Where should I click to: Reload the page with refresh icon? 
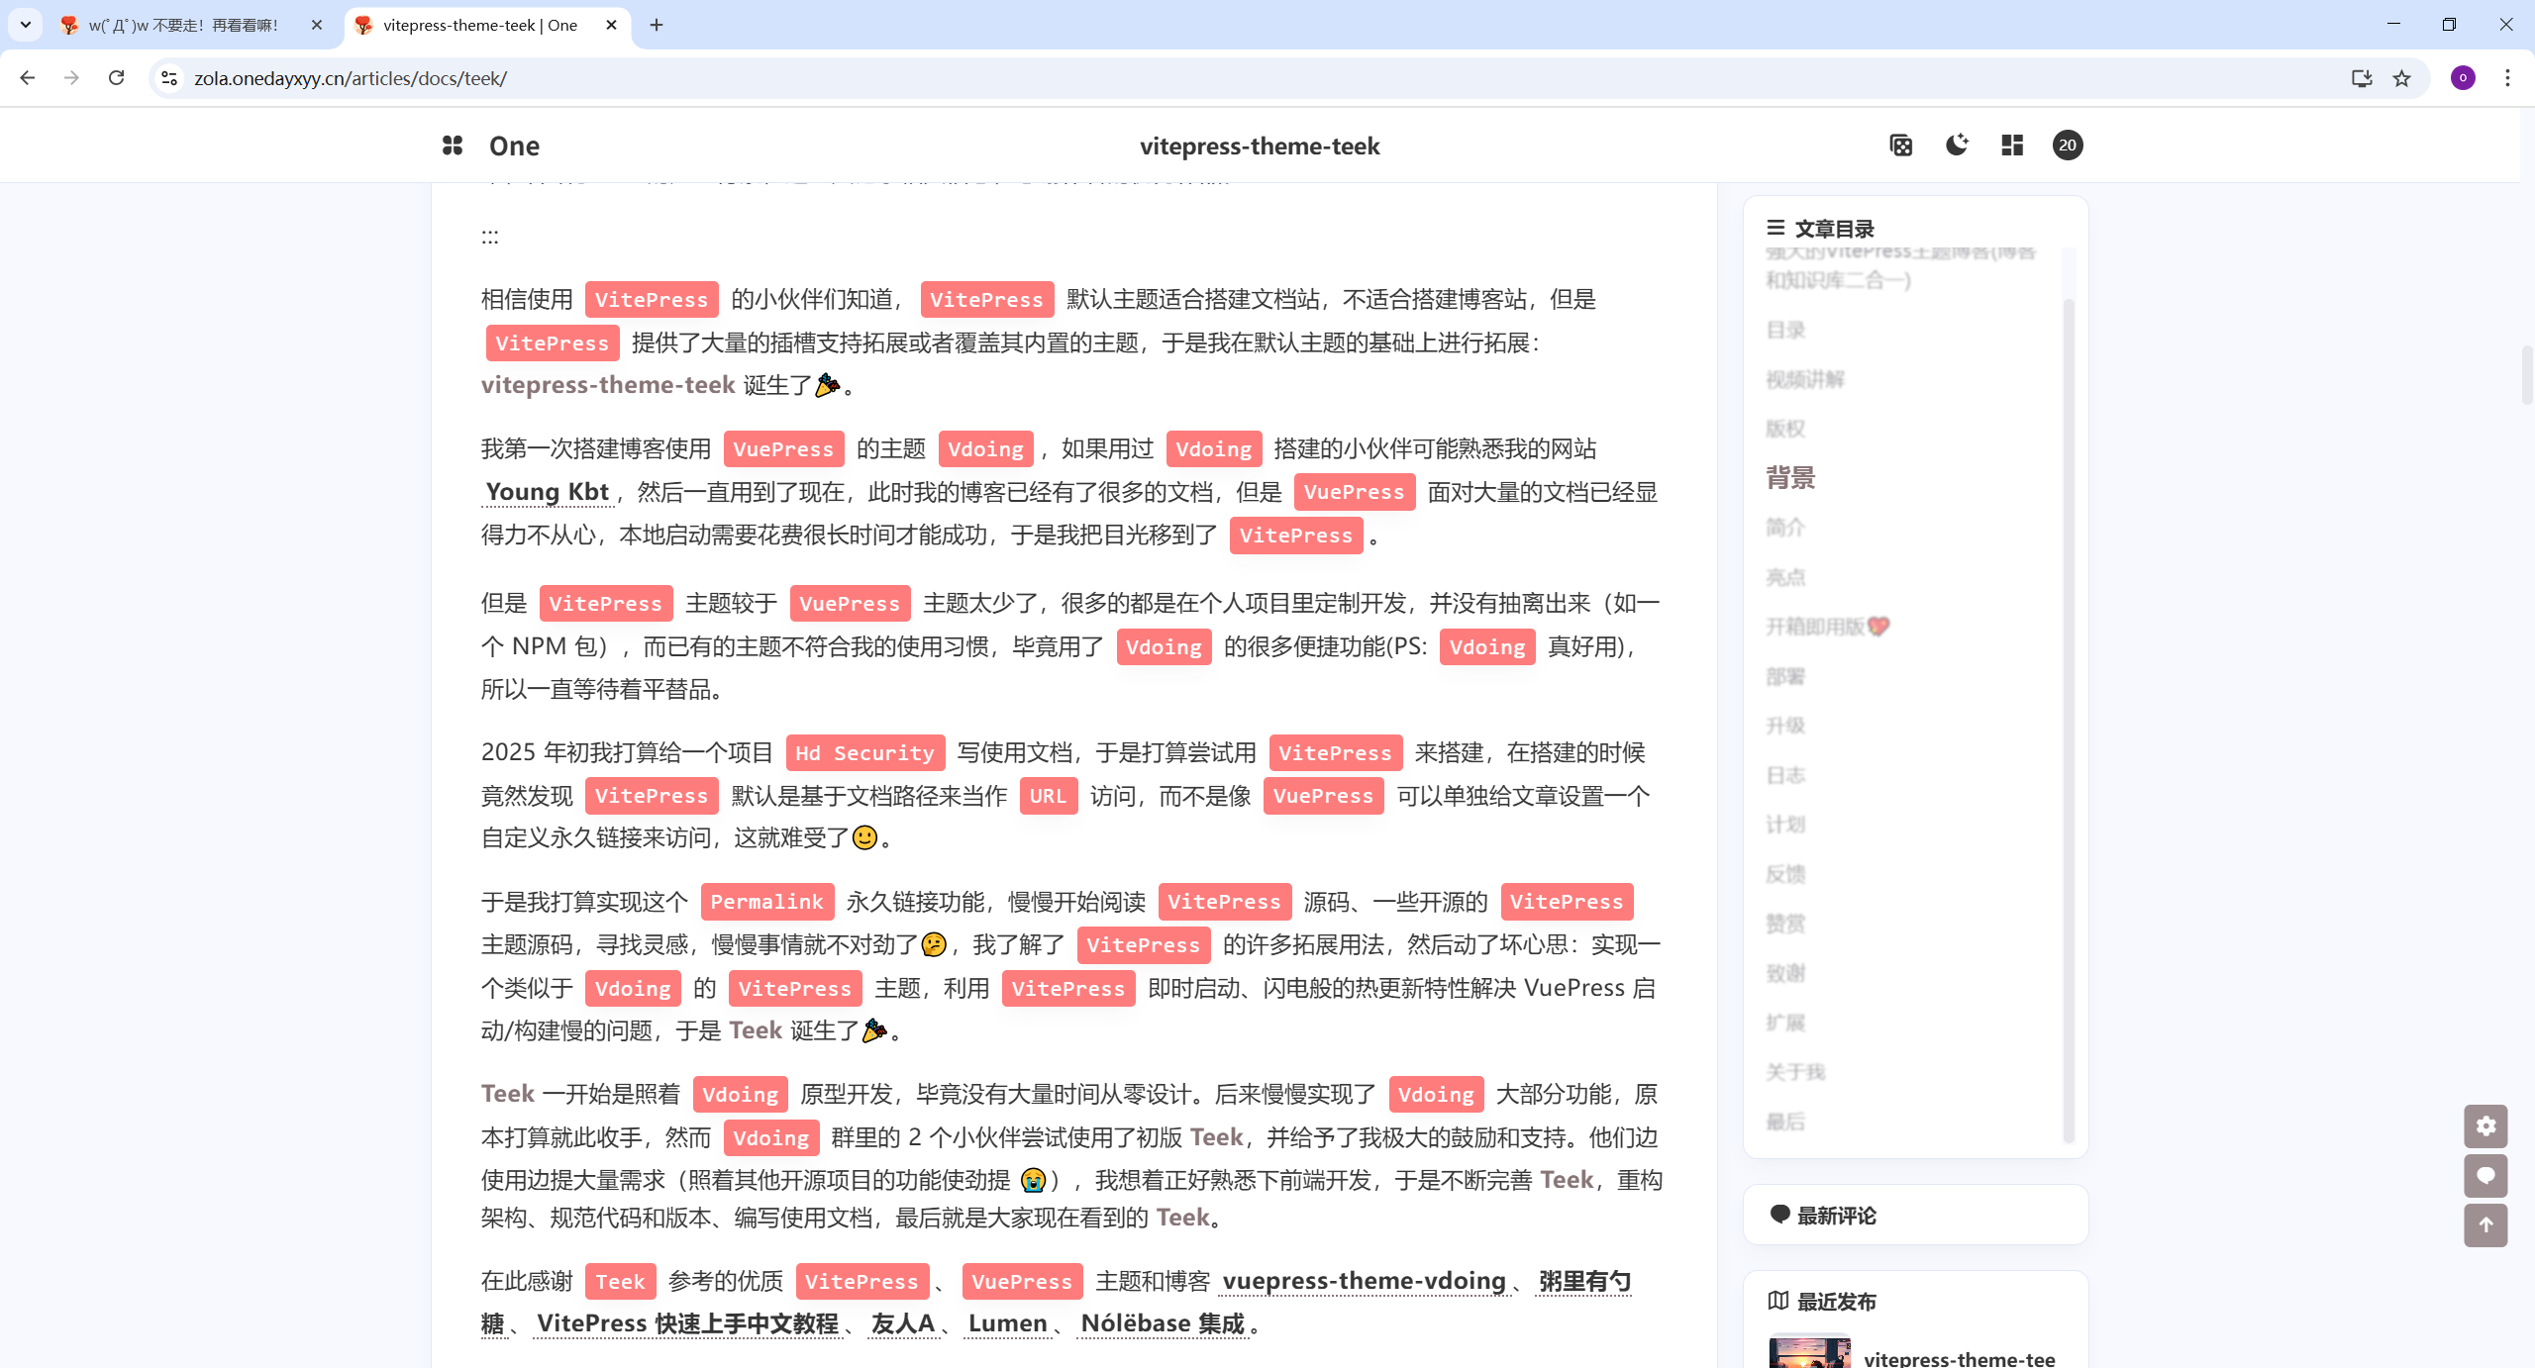pos(116,78)
